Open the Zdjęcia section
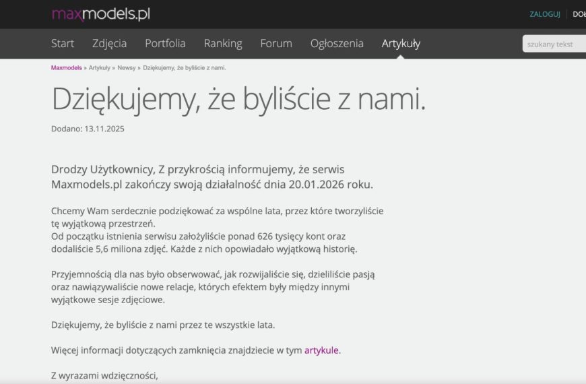This screenshot has width=586, height=384. (x=110, y=44)
